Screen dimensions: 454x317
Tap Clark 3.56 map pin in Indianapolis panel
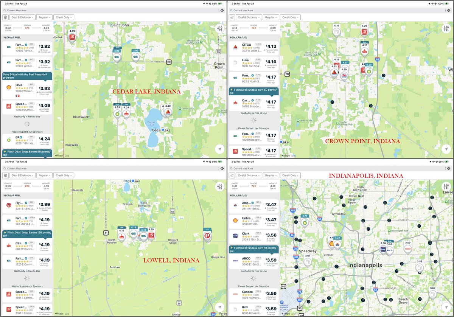point(383,247)
